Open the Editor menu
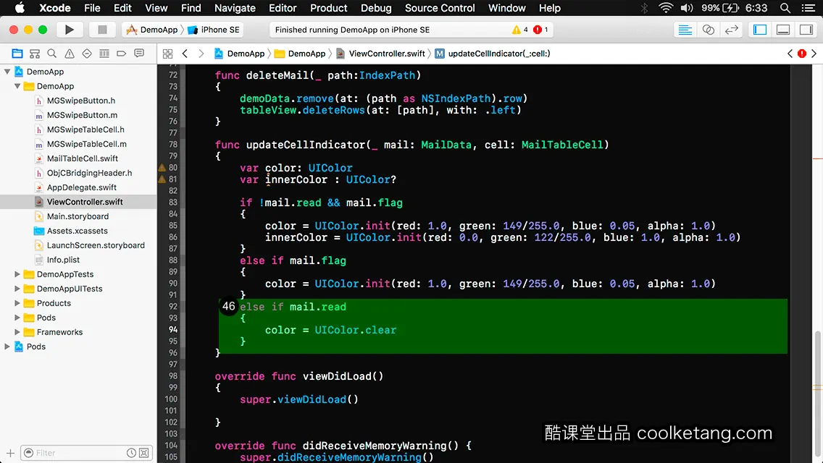The height and width of the screenshot is (463, 823). (283, 8)
